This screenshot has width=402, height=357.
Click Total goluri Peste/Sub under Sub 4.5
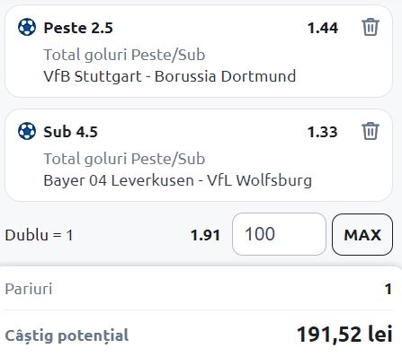coord(124,159)
